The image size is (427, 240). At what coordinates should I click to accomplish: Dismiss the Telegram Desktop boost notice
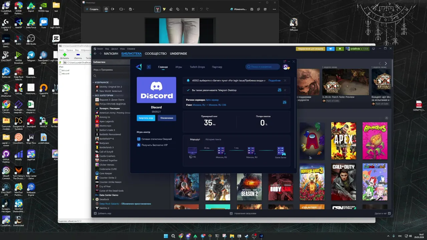point(285,90)
